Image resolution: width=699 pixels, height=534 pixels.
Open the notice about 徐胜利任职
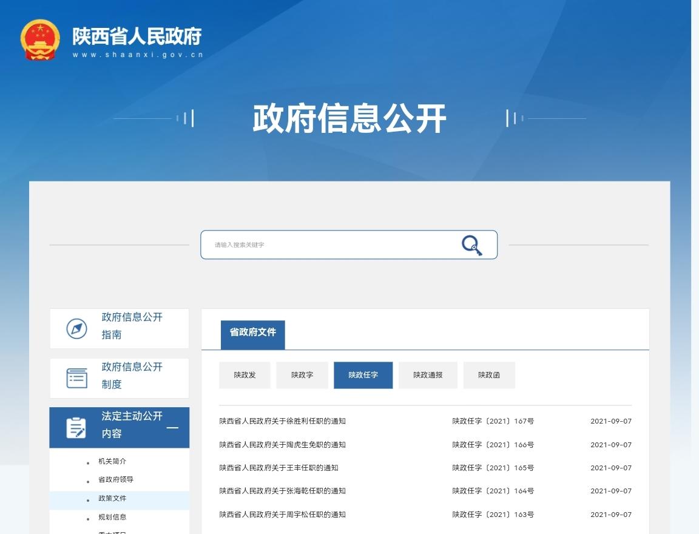coord(282,421)
